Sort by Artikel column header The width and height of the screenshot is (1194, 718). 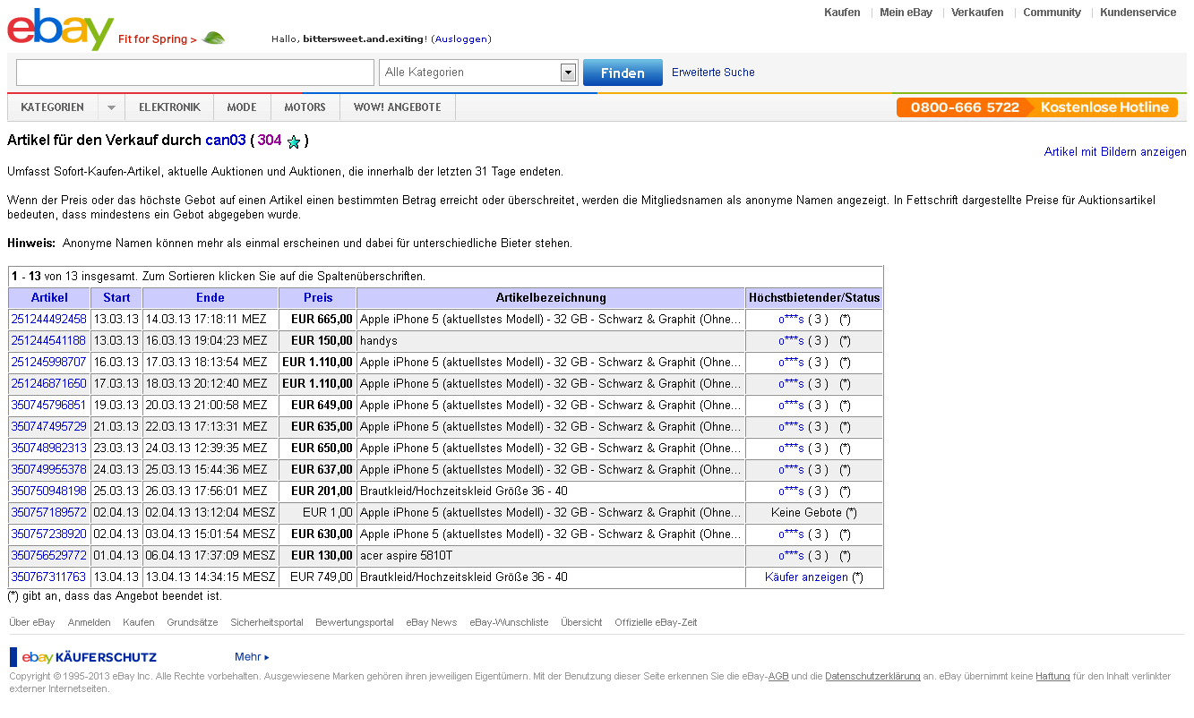(49, 298)
